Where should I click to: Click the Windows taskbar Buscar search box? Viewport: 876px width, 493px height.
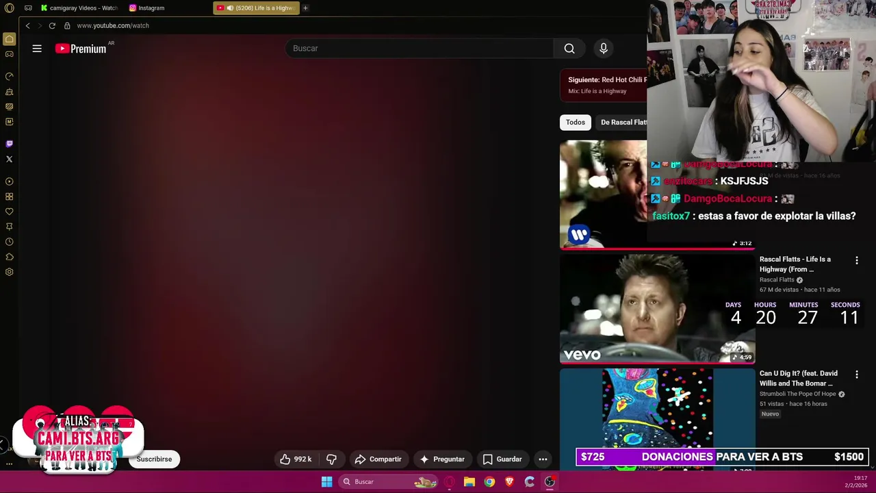tap(388, 482)
